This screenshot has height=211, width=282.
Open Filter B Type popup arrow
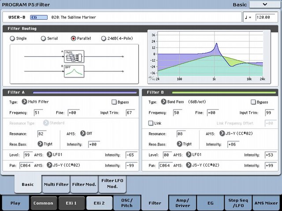pos(163,102)
